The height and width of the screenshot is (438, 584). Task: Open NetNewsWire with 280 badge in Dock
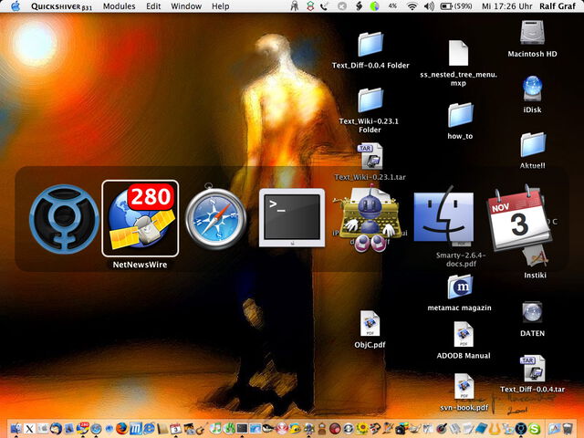[x=83, y=428]
